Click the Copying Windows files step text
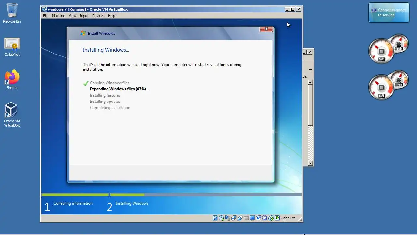Viewport: 417px width, 235px height. (109, 83)
